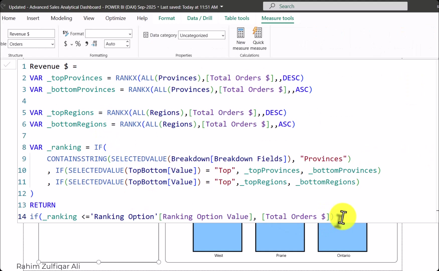Open the Help tab
This screenshot has height=271, width=439.
[x=142, y=18]
